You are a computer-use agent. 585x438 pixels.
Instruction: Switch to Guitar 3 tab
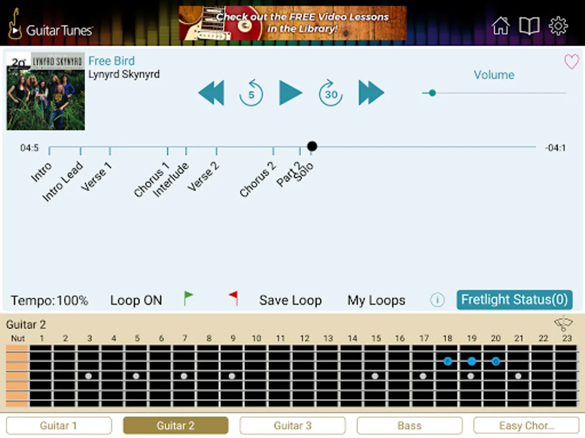(x=292, y=426)
